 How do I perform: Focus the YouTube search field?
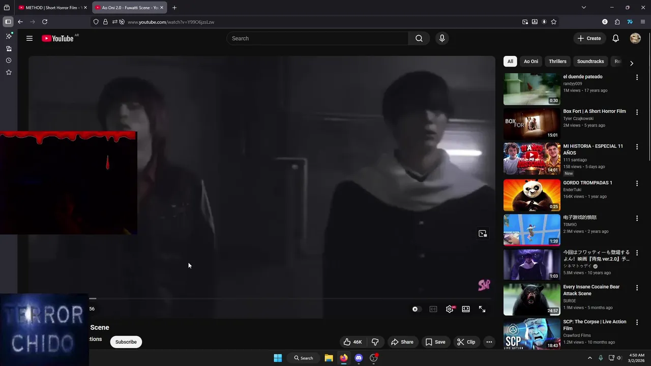pos(317,38)
